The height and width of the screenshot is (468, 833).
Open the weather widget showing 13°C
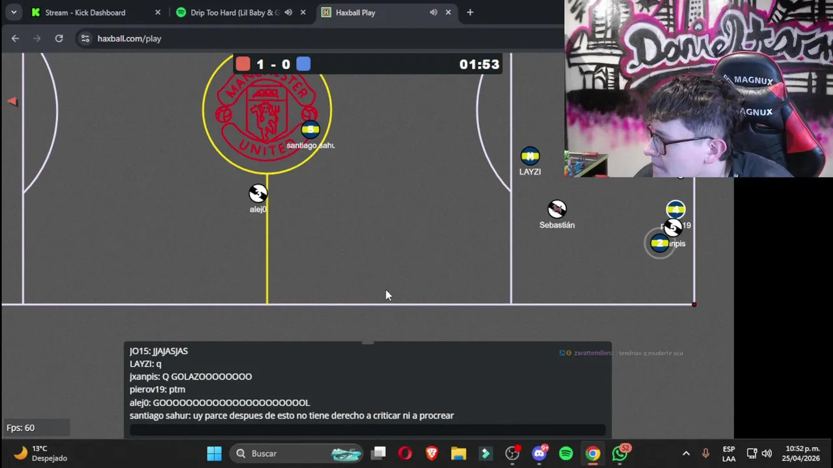[x=40, y=453]
